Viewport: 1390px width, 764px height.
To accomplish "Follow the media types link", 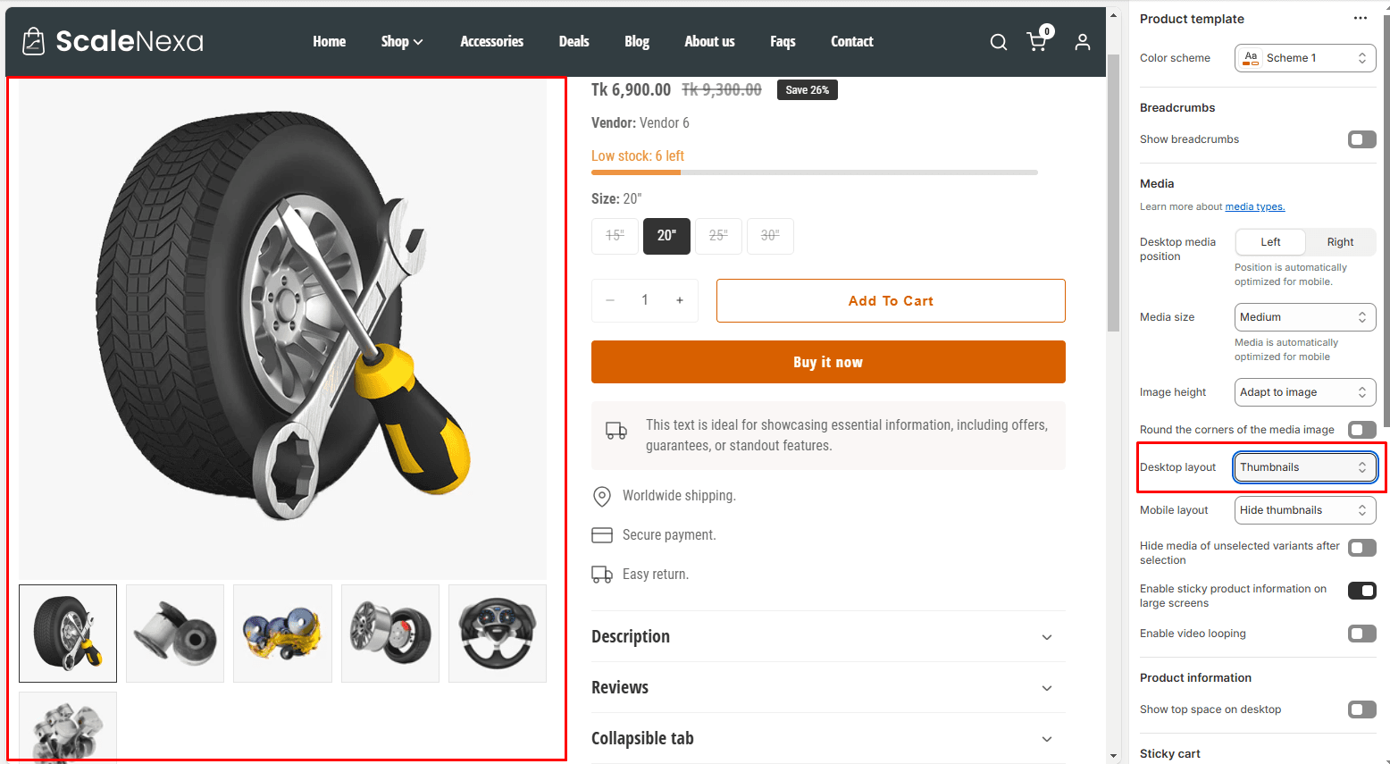I will (1254, 207).
